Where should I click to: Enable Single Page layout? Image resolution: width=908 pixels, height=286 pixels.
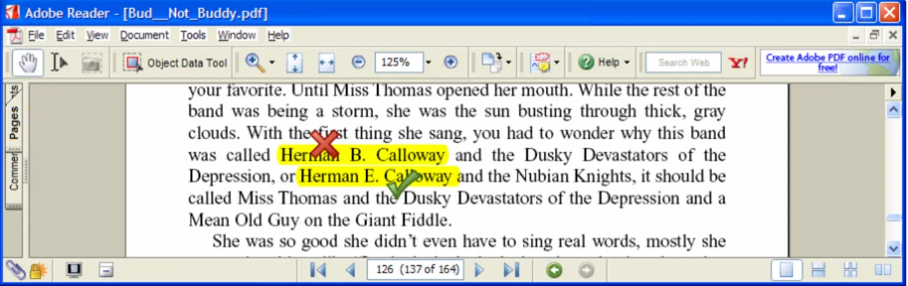click(786, 270)
